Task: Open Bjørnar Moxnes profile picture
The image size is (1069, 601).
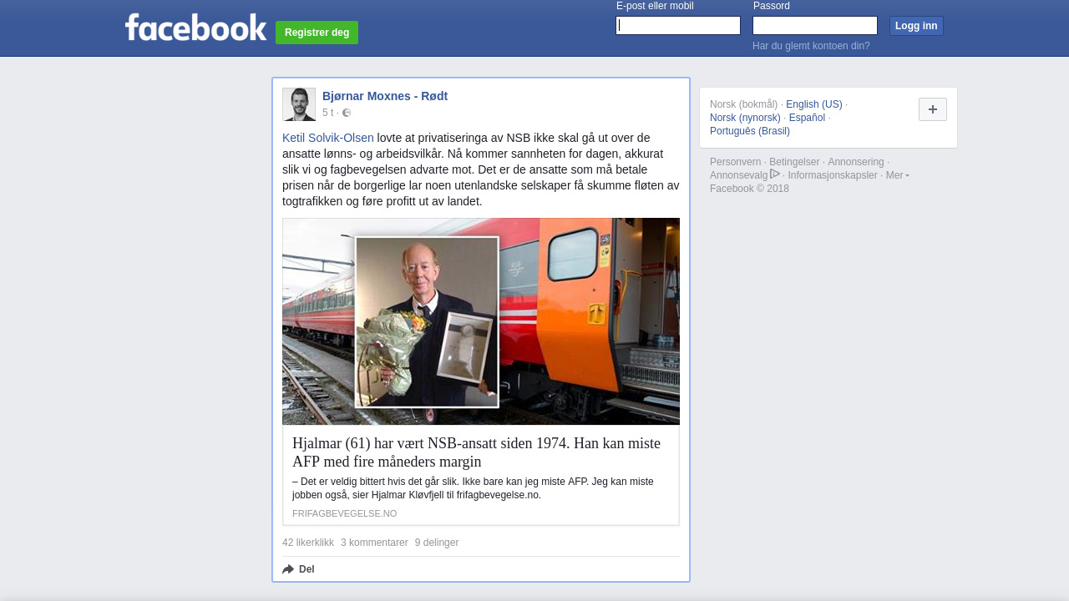Action: point(299,104)
